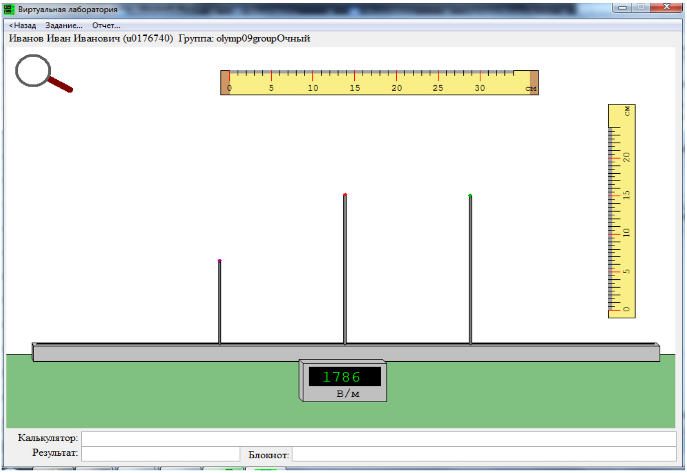The height and width of the screenshot is (473, 687).
Task: Focus the Калькулятор input field
Action: tap(378, 438)
